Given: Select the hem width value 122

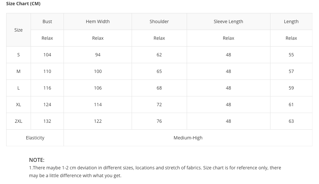Looking at the screenshot, I should pos(98,121).
